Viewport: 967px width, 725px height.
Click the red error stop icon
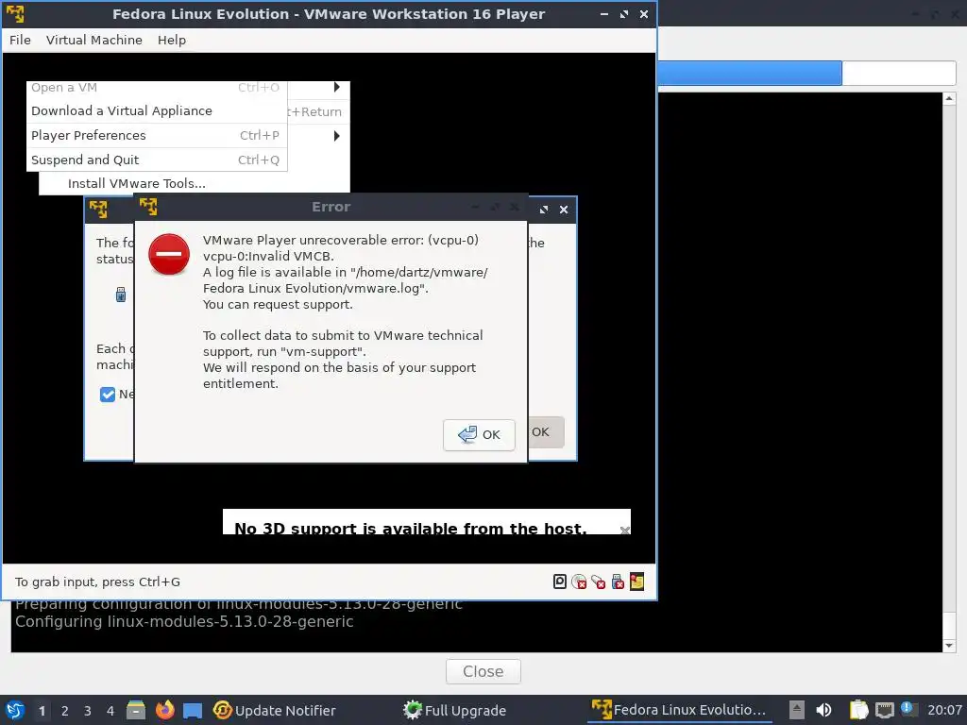[x=169, y=254]
